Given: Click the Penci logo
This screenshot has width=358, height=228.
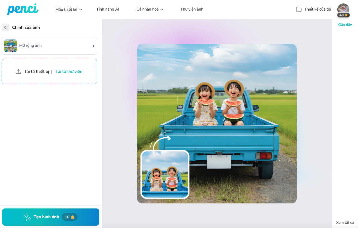Looking at the screenshot, I should pyautogui.click(x=23, y=9).
